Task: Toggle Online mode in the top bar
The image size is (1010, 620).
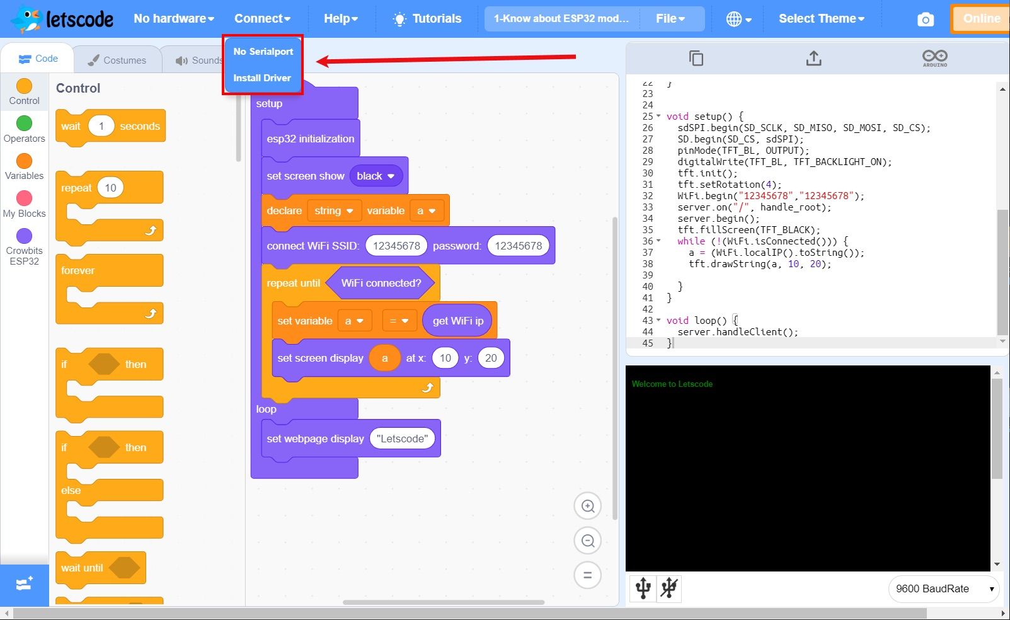Action: click(980, 18)
